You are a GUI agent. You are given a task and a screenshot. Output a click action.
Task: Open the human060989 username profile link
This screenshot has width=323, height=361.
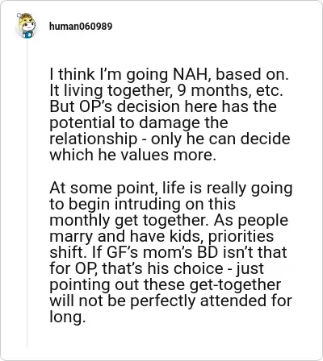click(x=81, y=27)
